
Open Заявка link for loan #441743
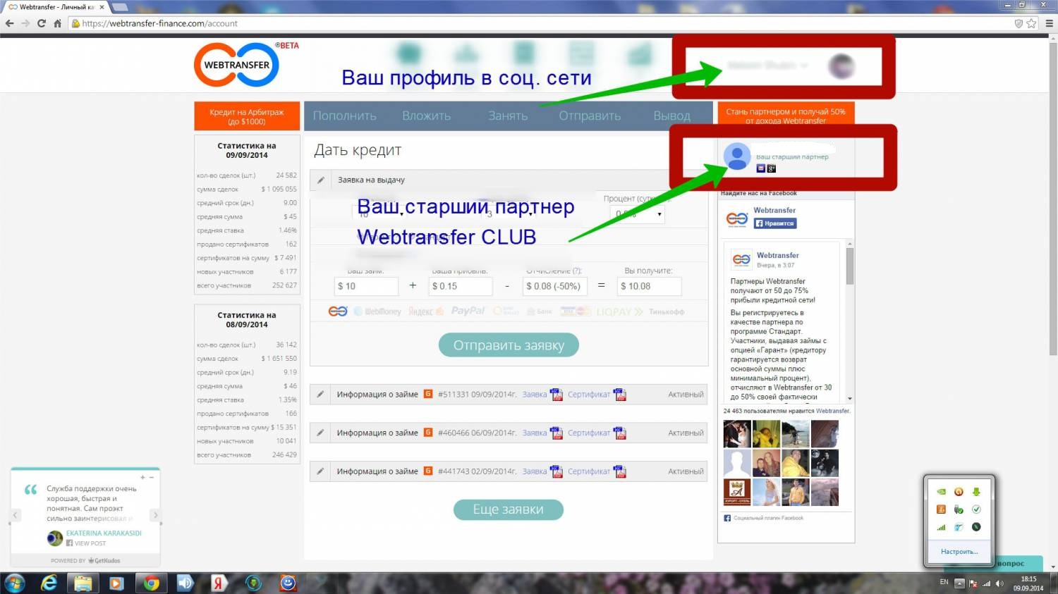(x=535, y=471)
